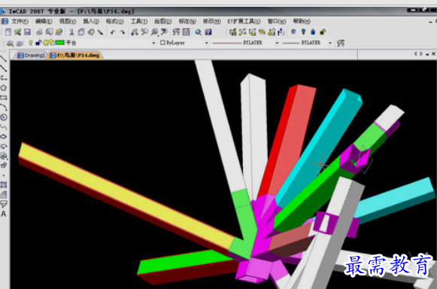
Task: Open the 帮助 menu
Action: (302, 21)
